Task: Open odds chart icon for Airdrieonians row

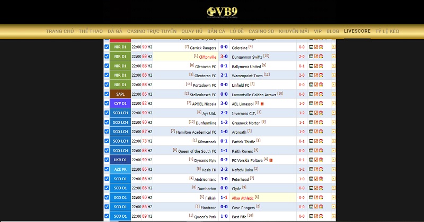Action: click(316, 179)
